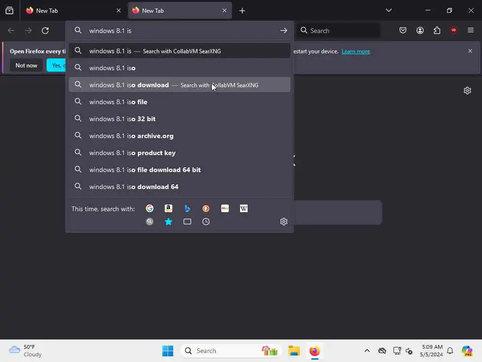Choose suggestion 'windows 8.1 iso download 64'
This screenshot has width=482, height=362.
[x=179, y=187]
